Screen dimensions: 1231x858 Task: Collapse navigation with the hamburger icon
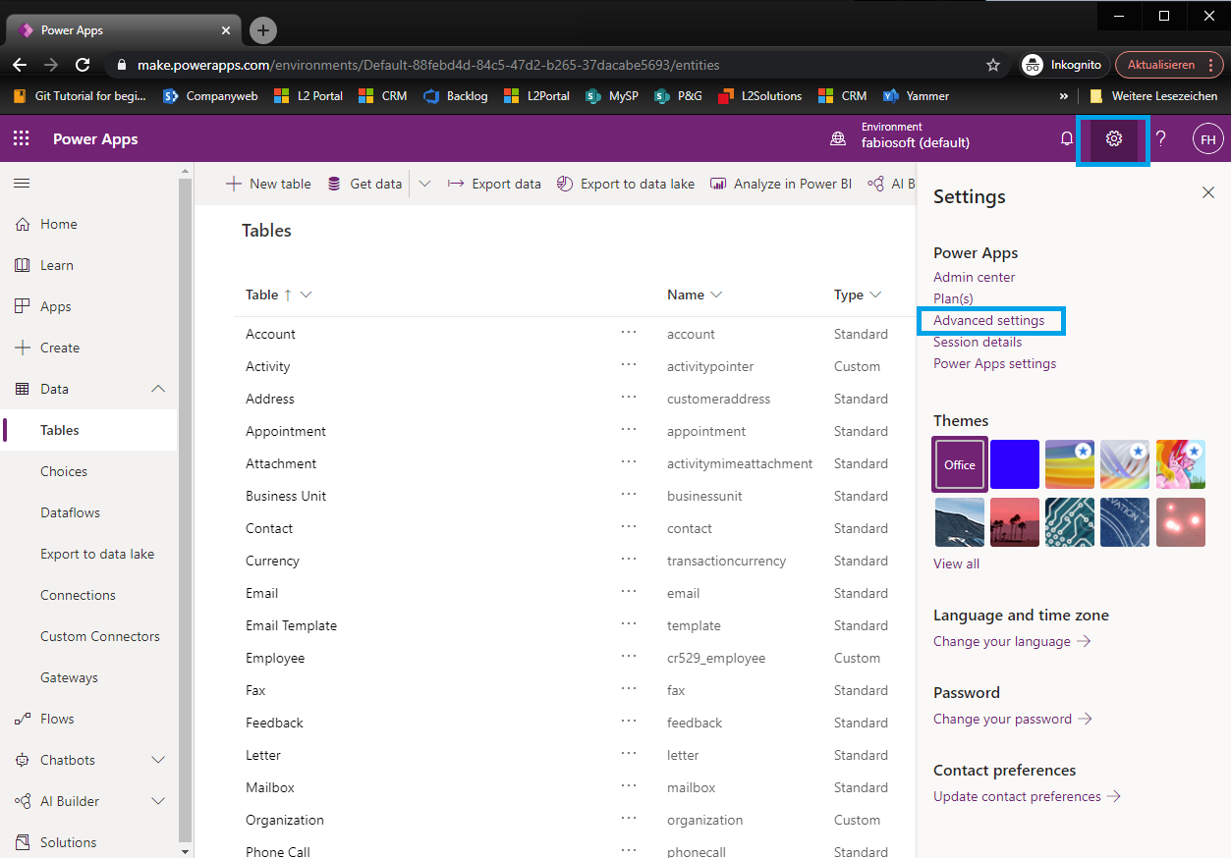(x=21, y=183)
